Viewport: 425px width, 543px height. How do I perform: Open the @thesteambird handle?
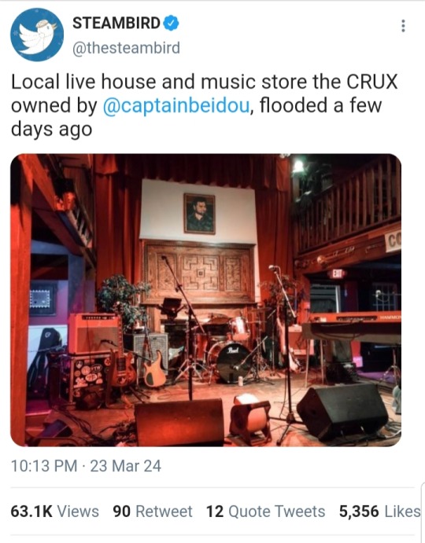(x=126, y=48)
